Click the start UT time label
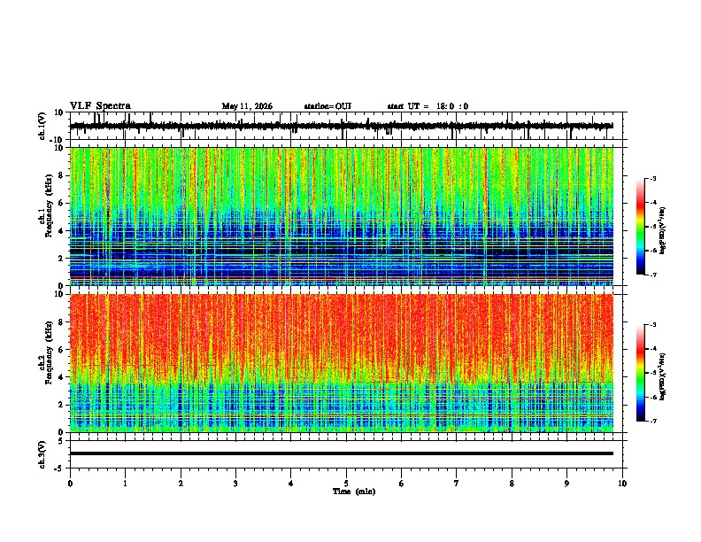Screen dimensions: 701x542 tap(428, 106)
